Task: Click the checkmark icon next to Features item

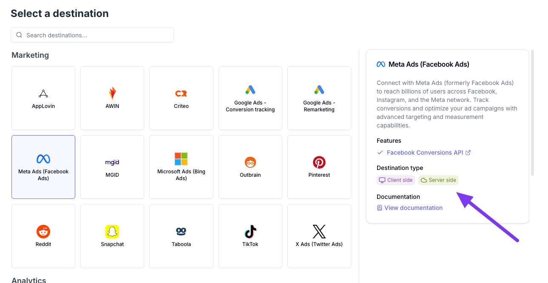Action: click(x=380, y=153)
